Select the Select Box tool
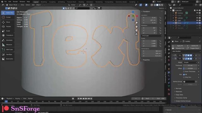 8,13
